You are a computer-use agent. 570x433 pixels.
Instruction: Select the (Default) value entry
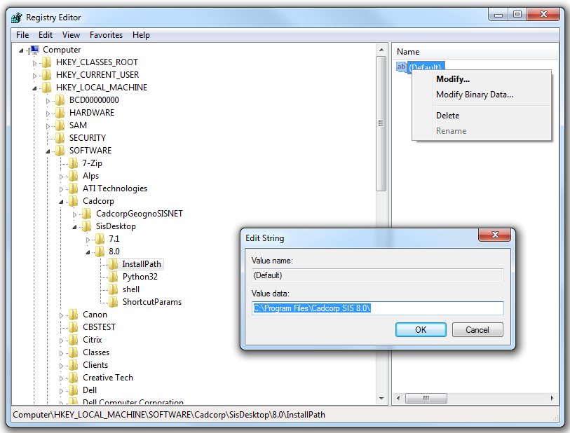pyautogui.click(x=425, y=67)
